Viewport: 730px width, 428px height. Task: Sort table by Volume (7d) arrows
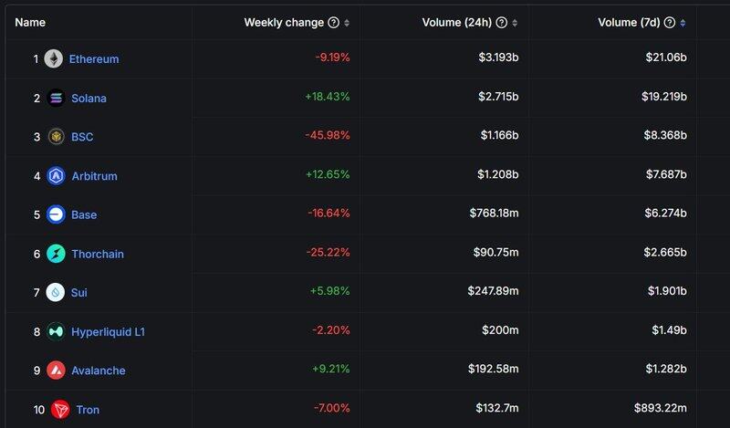click(683, 23)
